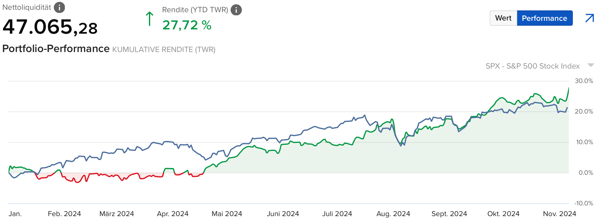Click the Nettoliquidität info icon
597x221 pixels.
tap(59, 7)
